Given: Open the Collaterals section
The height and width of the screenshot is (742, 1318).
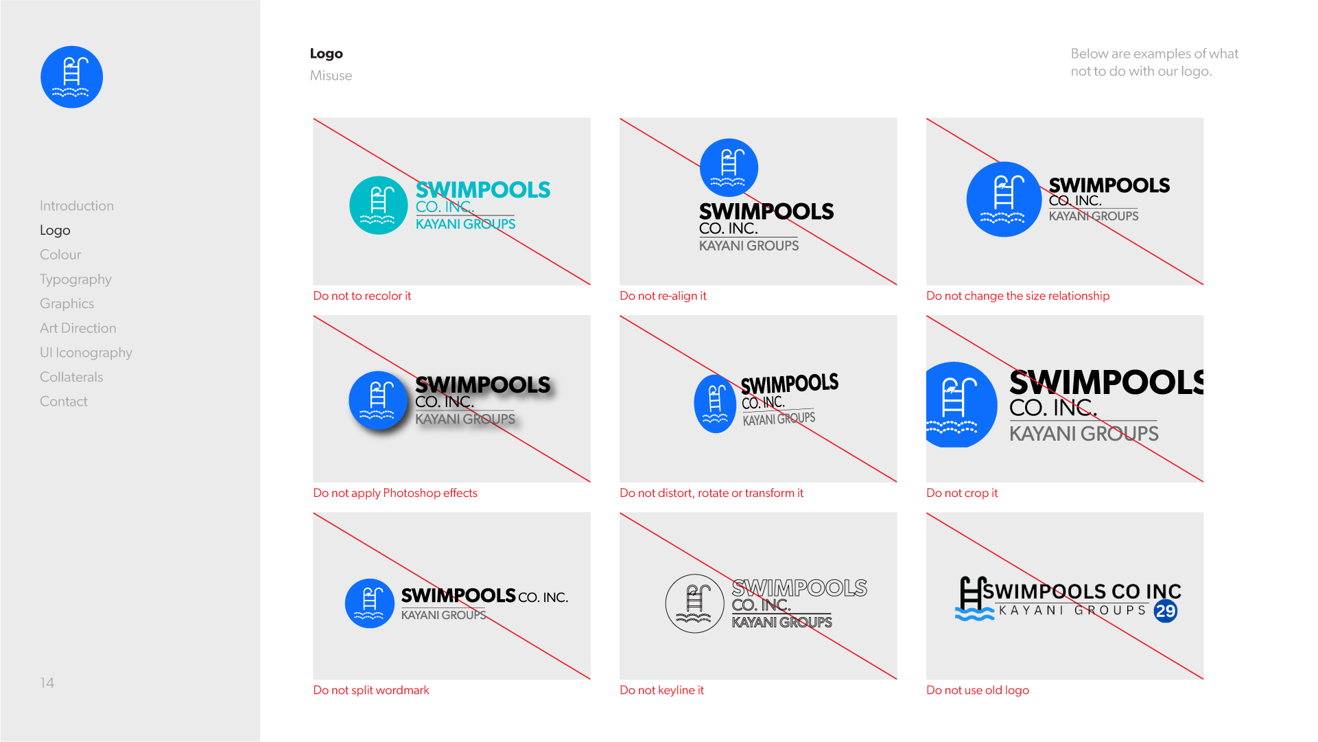Looking at the screenshot, I should pyautogui.click(x=71, y=377).
